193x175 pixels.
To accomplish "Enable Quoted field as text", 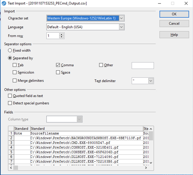I will [x=10, y=96].
